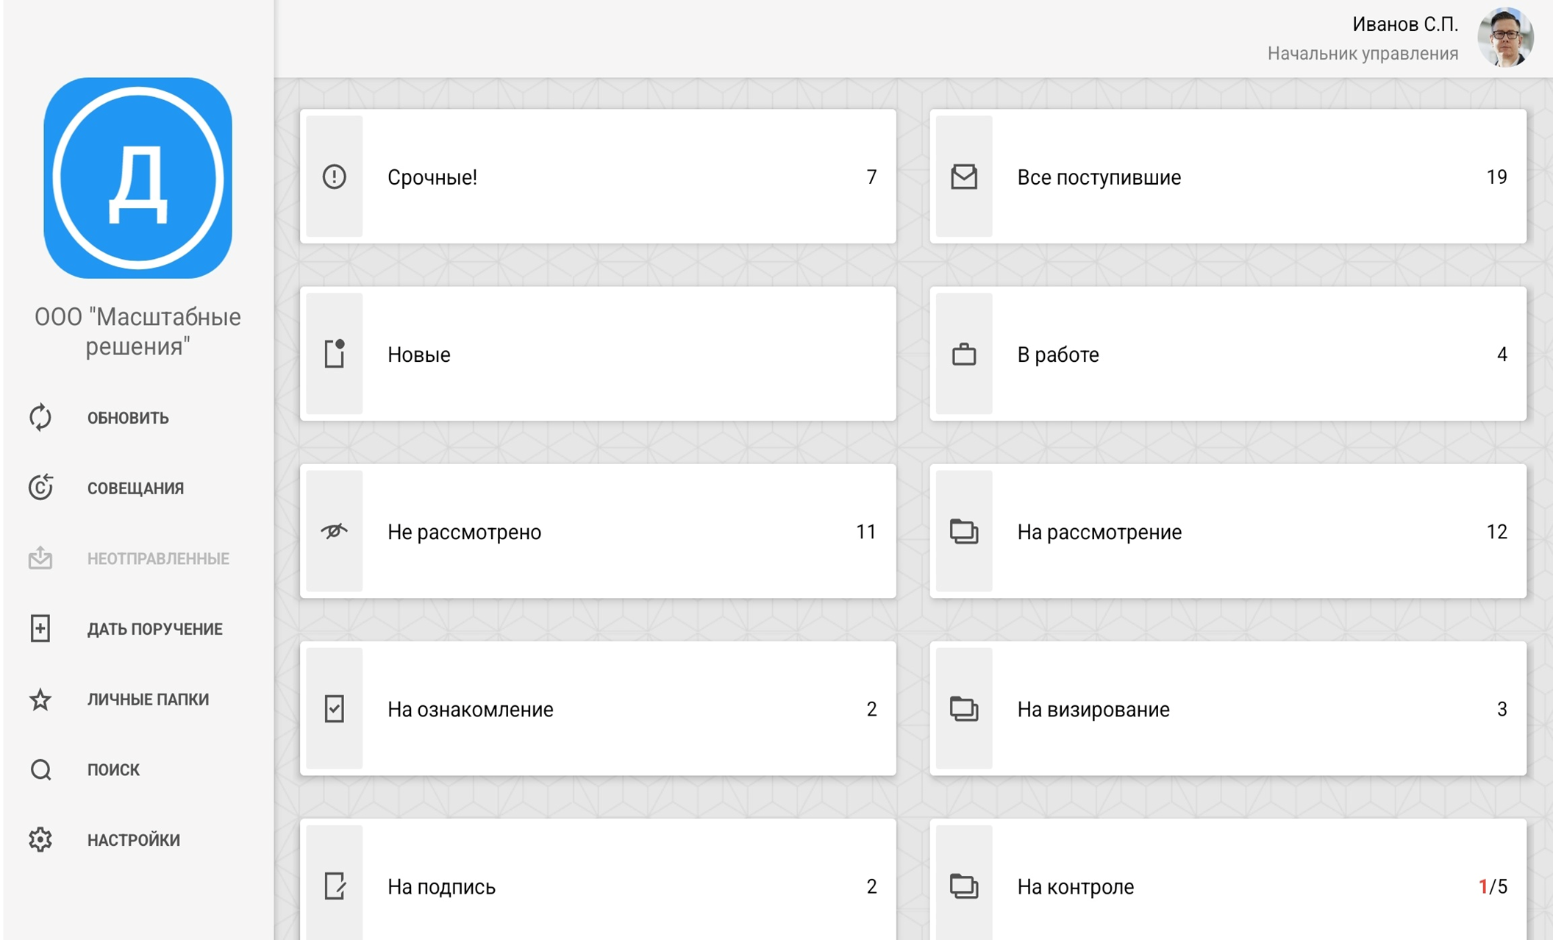Click count 2 on На подпись

pyautogui.click(x=871, y=886)
